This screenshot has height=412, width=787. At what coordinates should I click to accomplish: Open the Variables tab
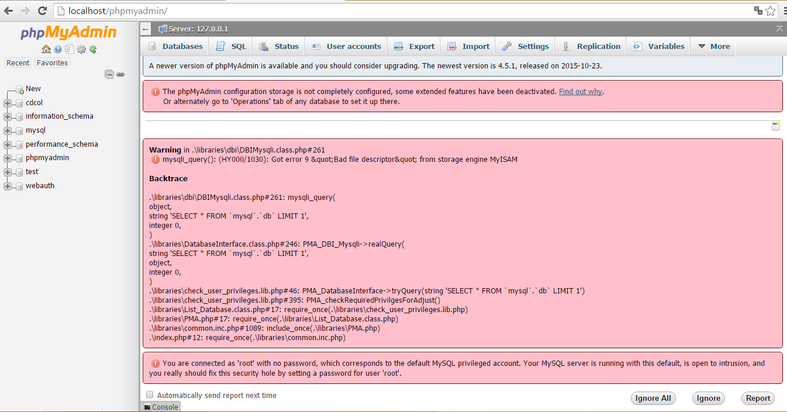(x=658, y=47)
